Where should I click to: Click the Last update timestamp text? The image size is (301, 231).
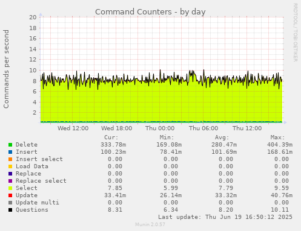225,217
